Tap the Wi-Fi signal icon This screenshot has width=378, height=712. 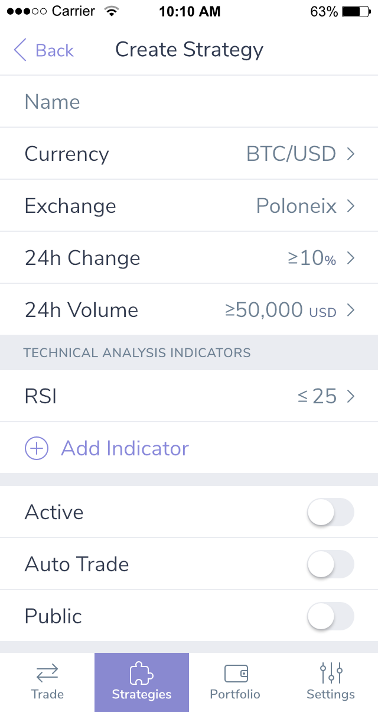[110, 11]
